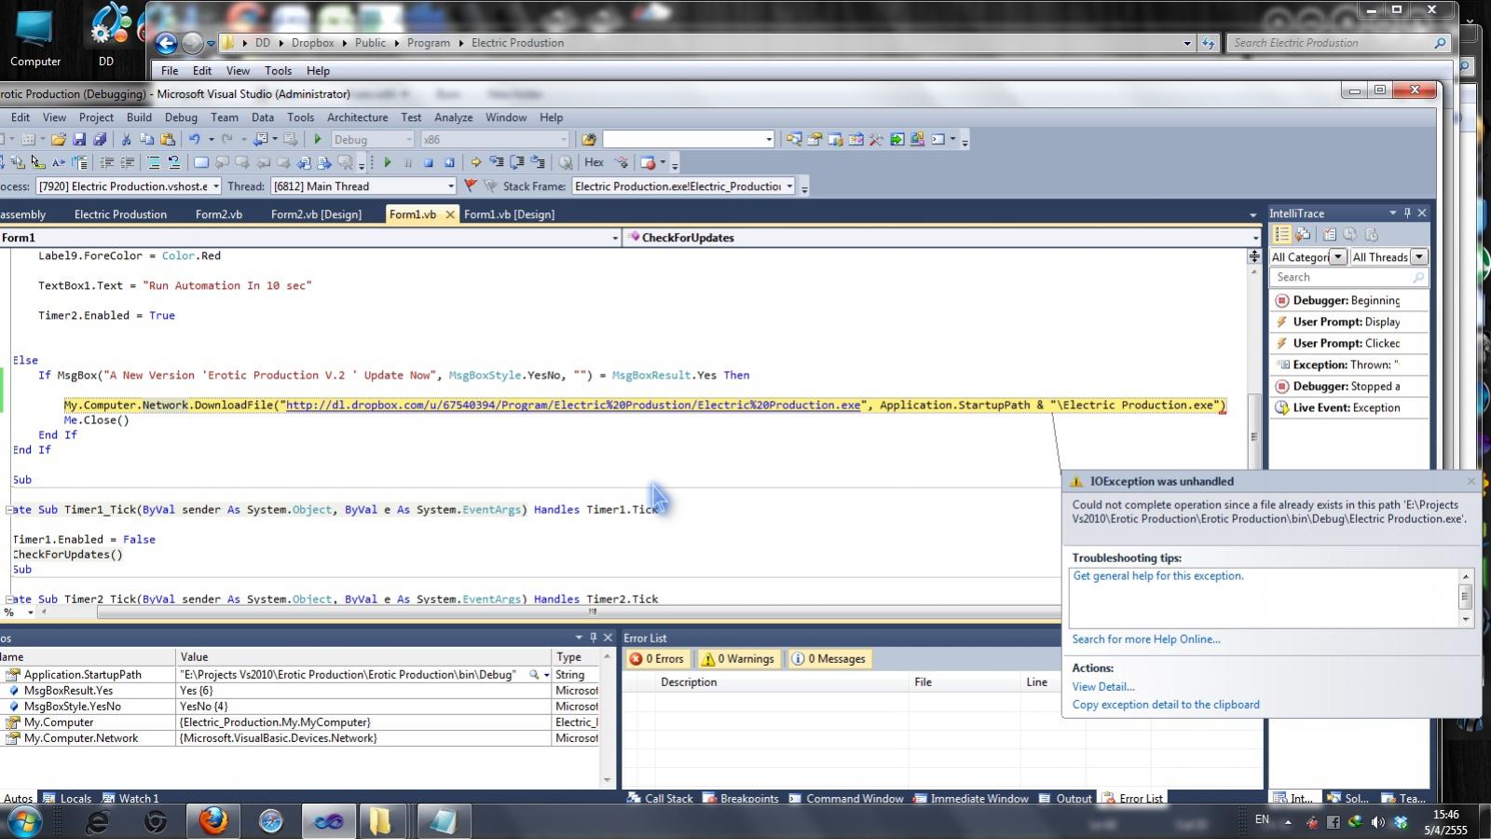Open Firefox from the taskbar
This screenshot has height=839, width=1491.
[x=213, y=821]
